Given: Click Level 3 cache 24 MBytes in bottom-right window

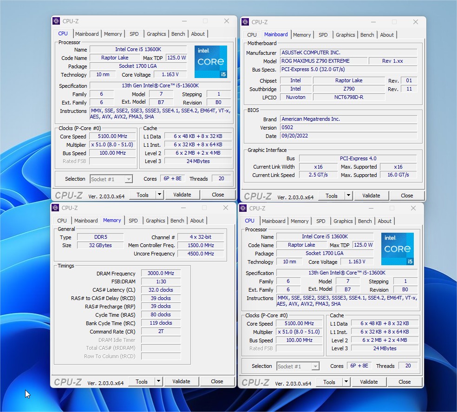Looking at the screenshot, I should pyautogui.click(x=385, y=348).
